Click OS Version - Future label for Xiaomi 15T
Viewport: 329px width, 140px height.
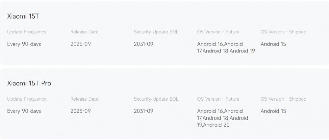coord(218,32)
